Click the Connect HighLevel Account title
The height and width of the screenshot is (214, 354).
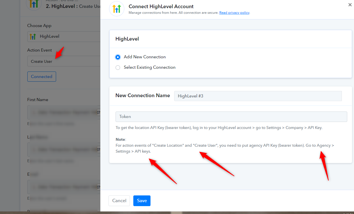pos(161,6)
